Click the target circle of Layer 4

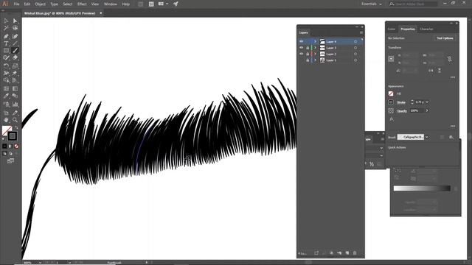click(355, 41)
